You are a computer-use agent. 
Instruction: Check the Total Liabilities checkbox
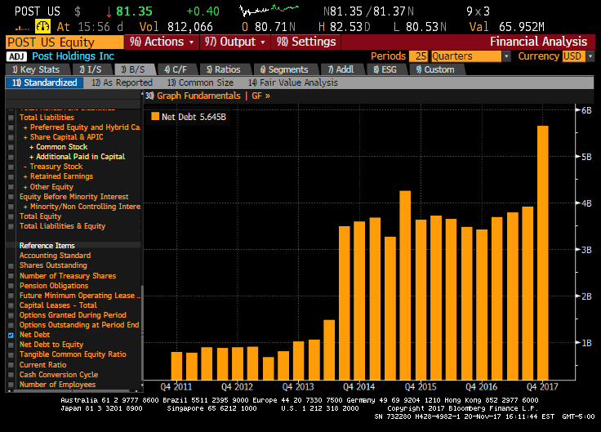point(11,118)
